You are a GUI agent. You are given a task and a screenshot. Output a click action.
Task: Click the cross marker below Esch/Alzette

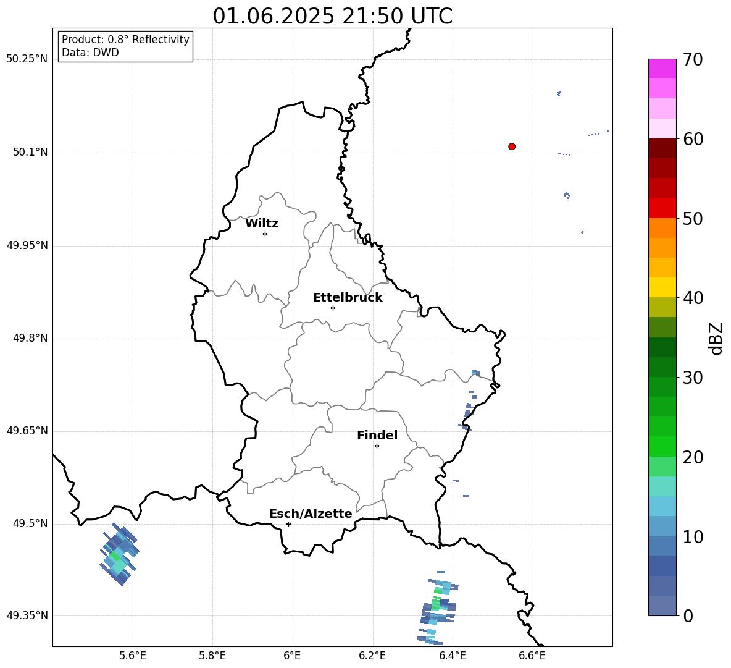(x=288, y=524)
